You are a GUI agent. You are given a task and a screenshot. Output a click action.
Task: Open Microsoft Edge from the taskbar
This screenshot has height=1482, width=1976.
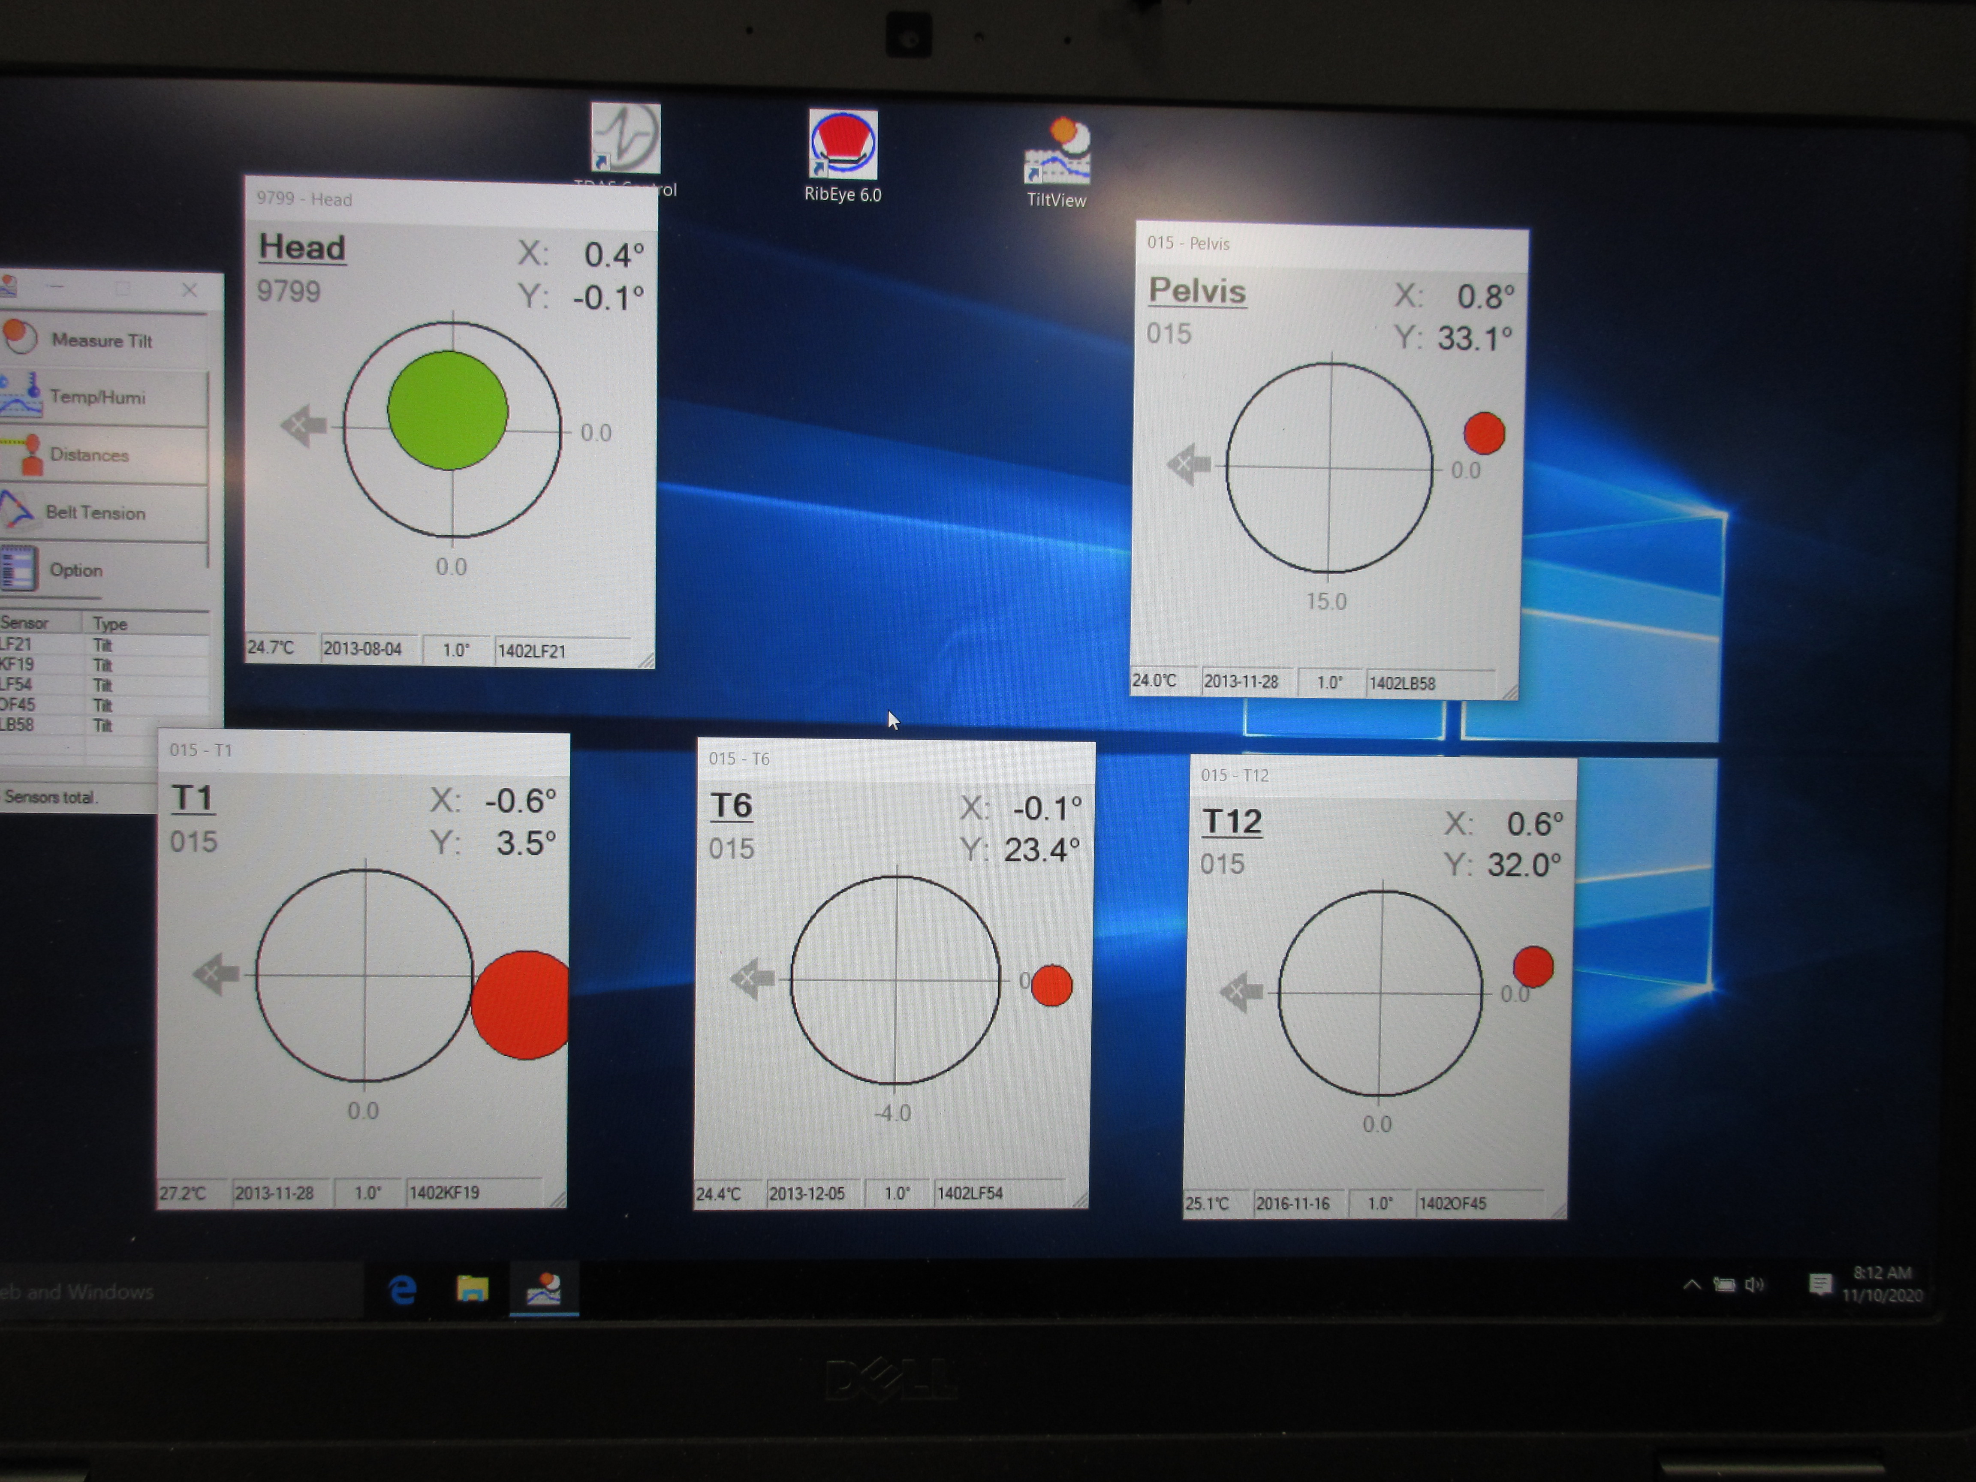tap(403, 1289)
